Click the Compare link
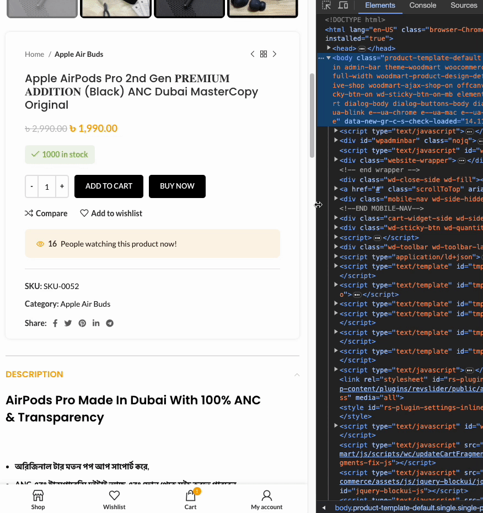Image resolution: width=483 pixels, height=513 pixels. pos(46,213)
